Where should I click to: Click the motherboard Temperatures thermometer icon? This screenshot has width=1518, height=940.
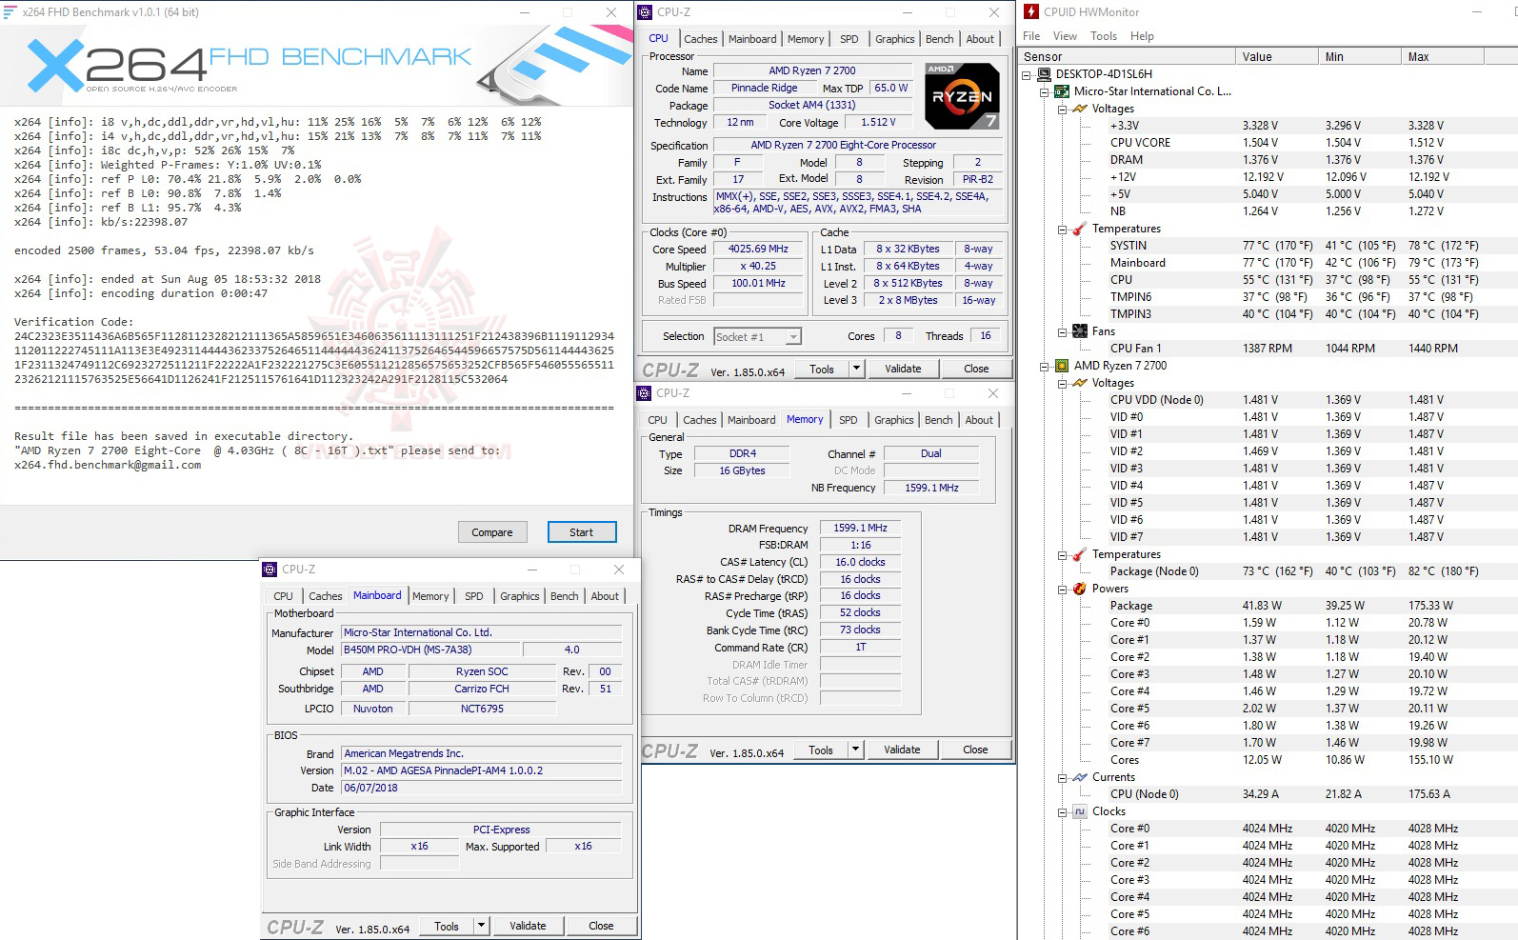pos(1080,229)
